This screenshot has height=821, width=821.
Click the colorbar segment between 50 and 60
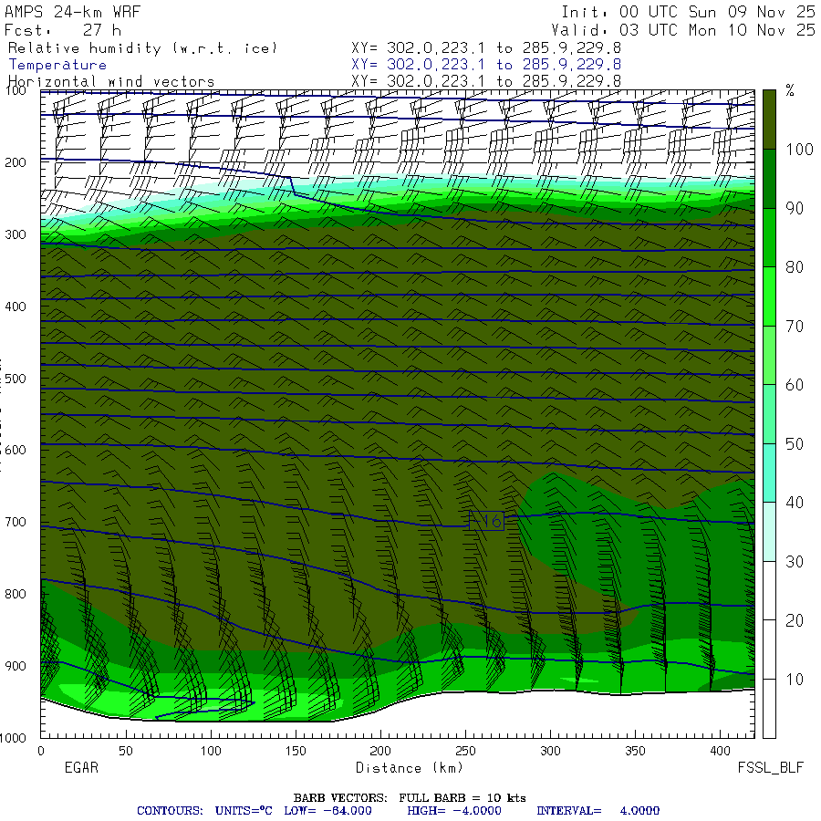(x=769, y=414)
